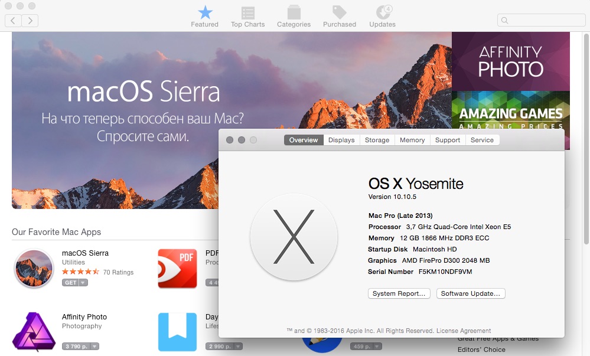This screenshot has height=356, width=590.
Task: Open the Affinity Photo app title link
Action: (84, 317)
